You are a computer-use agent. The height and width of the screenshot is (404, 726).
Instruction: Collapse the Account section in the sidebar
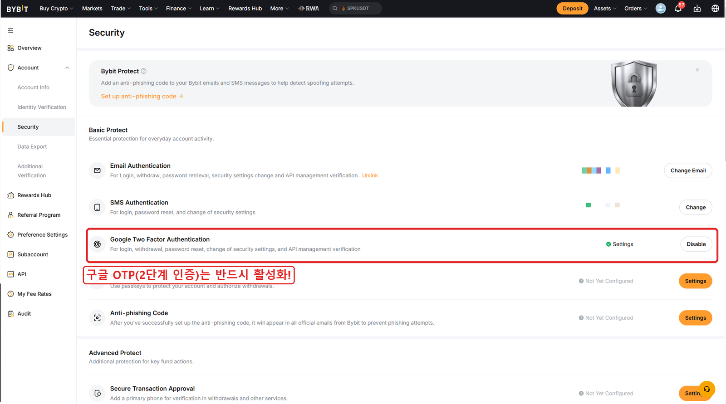coord(67,68)
